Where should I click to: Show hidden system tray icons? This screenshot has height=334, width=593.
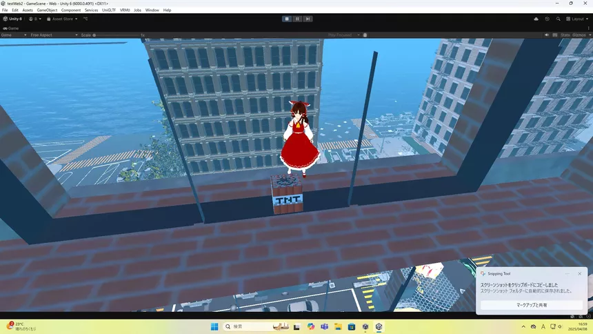(523, 326)
